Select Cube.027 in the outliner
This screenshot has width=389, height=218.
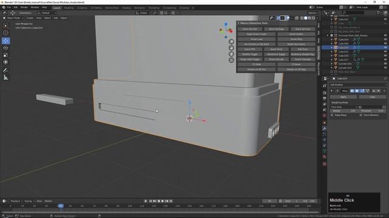pyautogui.click(x=343, y=60)
